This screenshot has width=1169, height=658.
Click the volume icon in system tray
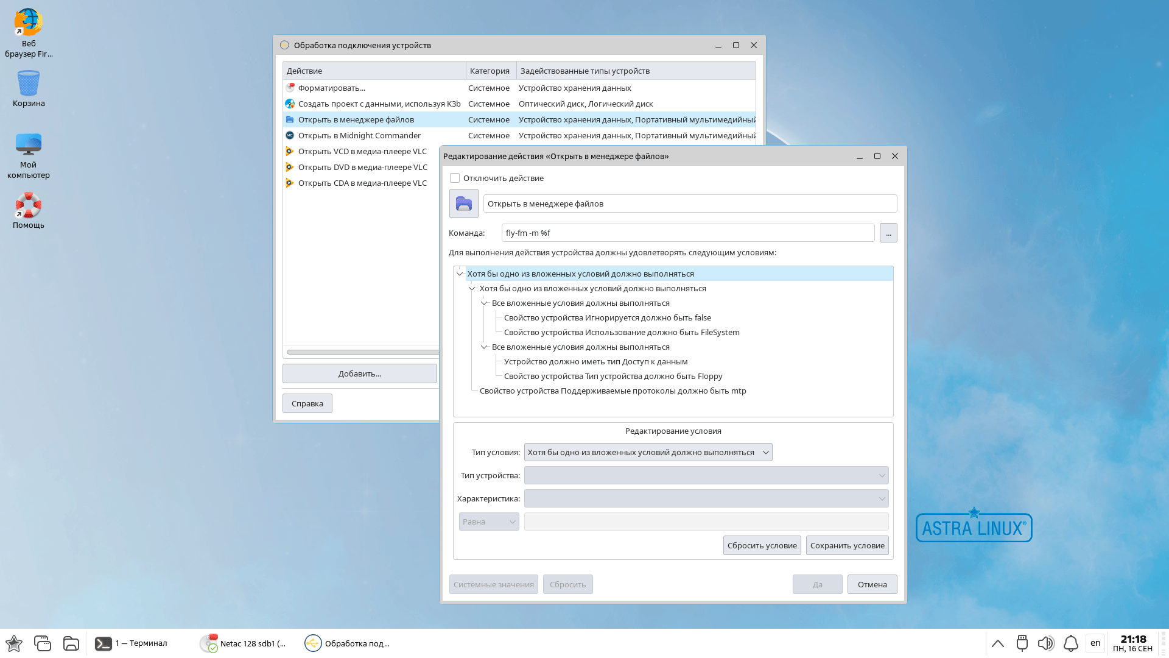[x=1045, y=643]
